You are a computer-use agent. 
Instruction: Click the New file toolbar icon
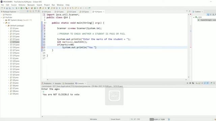pyautogui.click(x=2, y=8)
